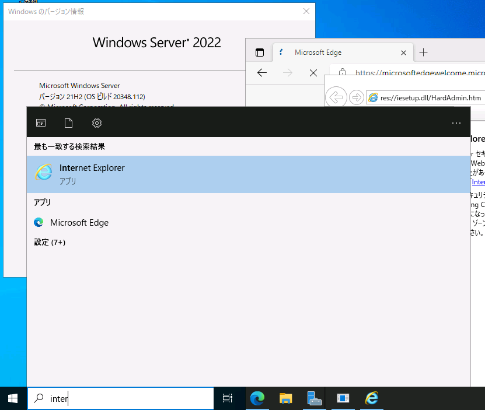Open Internet Explorer taskbar icon

(371, 398)
